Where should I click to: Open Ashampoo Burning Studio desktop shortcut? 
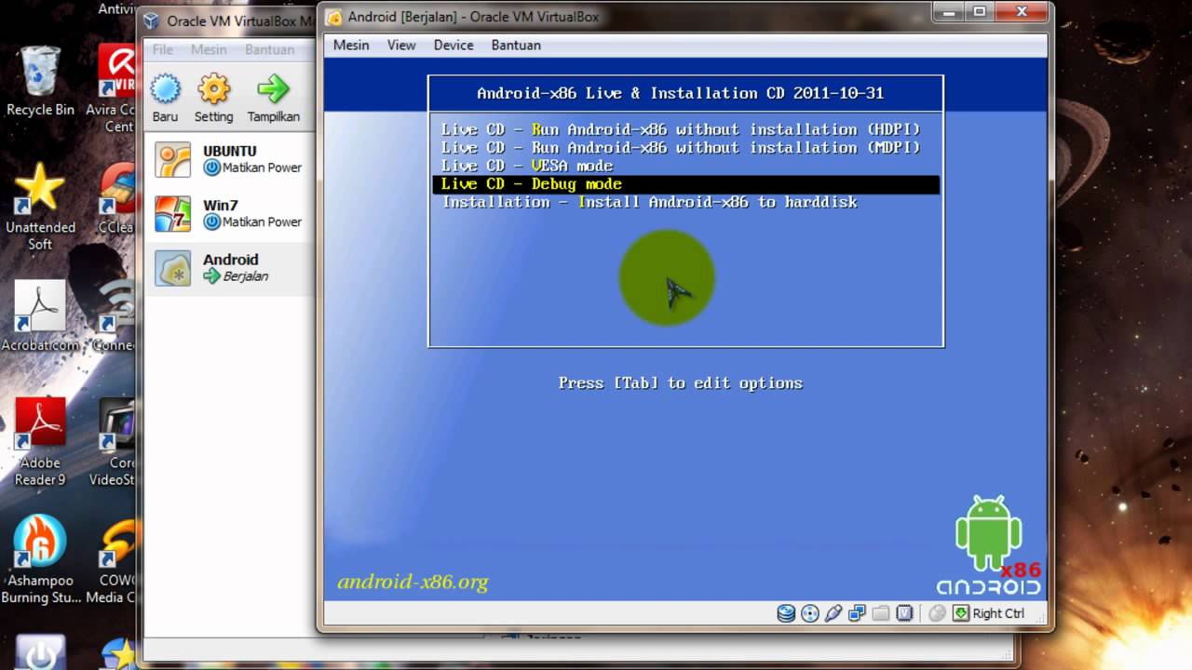point(40,559)
